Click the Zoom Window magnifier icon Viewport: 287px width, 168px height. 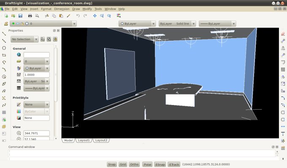pyautogui.click(x=102, y=16)
